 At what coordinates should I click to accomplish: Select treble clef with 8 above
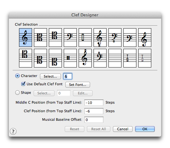pyautogui.click(x=85, y=58)
